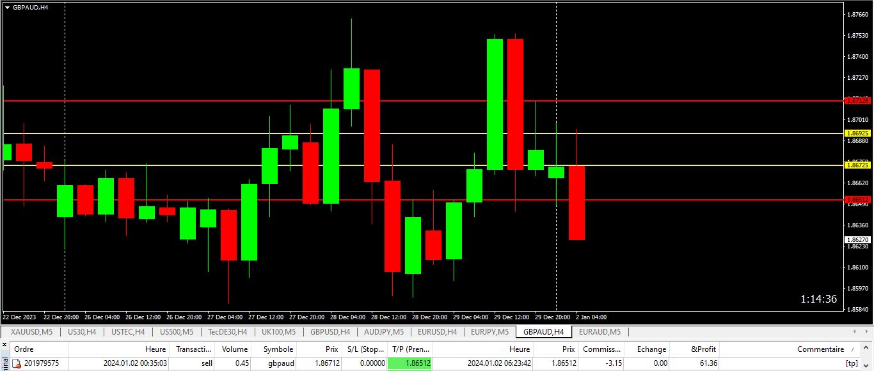Viewport: 874px width, 371px height.
Task: Go to the GBPUSD,H4 chart tab
Action: click(330, 332)
